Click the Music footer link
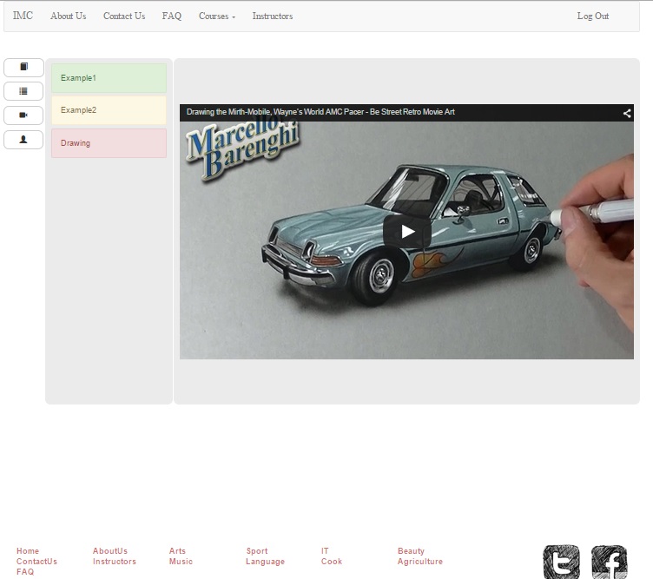This screenshot has width=653, height=579. click(181, 562)
